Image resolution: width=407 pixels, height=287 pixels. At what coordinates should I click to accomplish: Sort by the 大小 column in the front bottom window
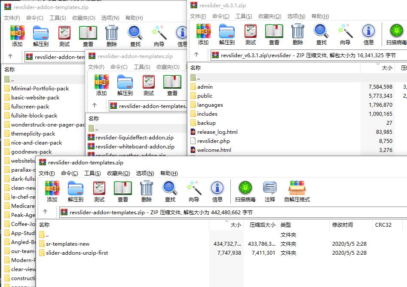tap(226, 225)
